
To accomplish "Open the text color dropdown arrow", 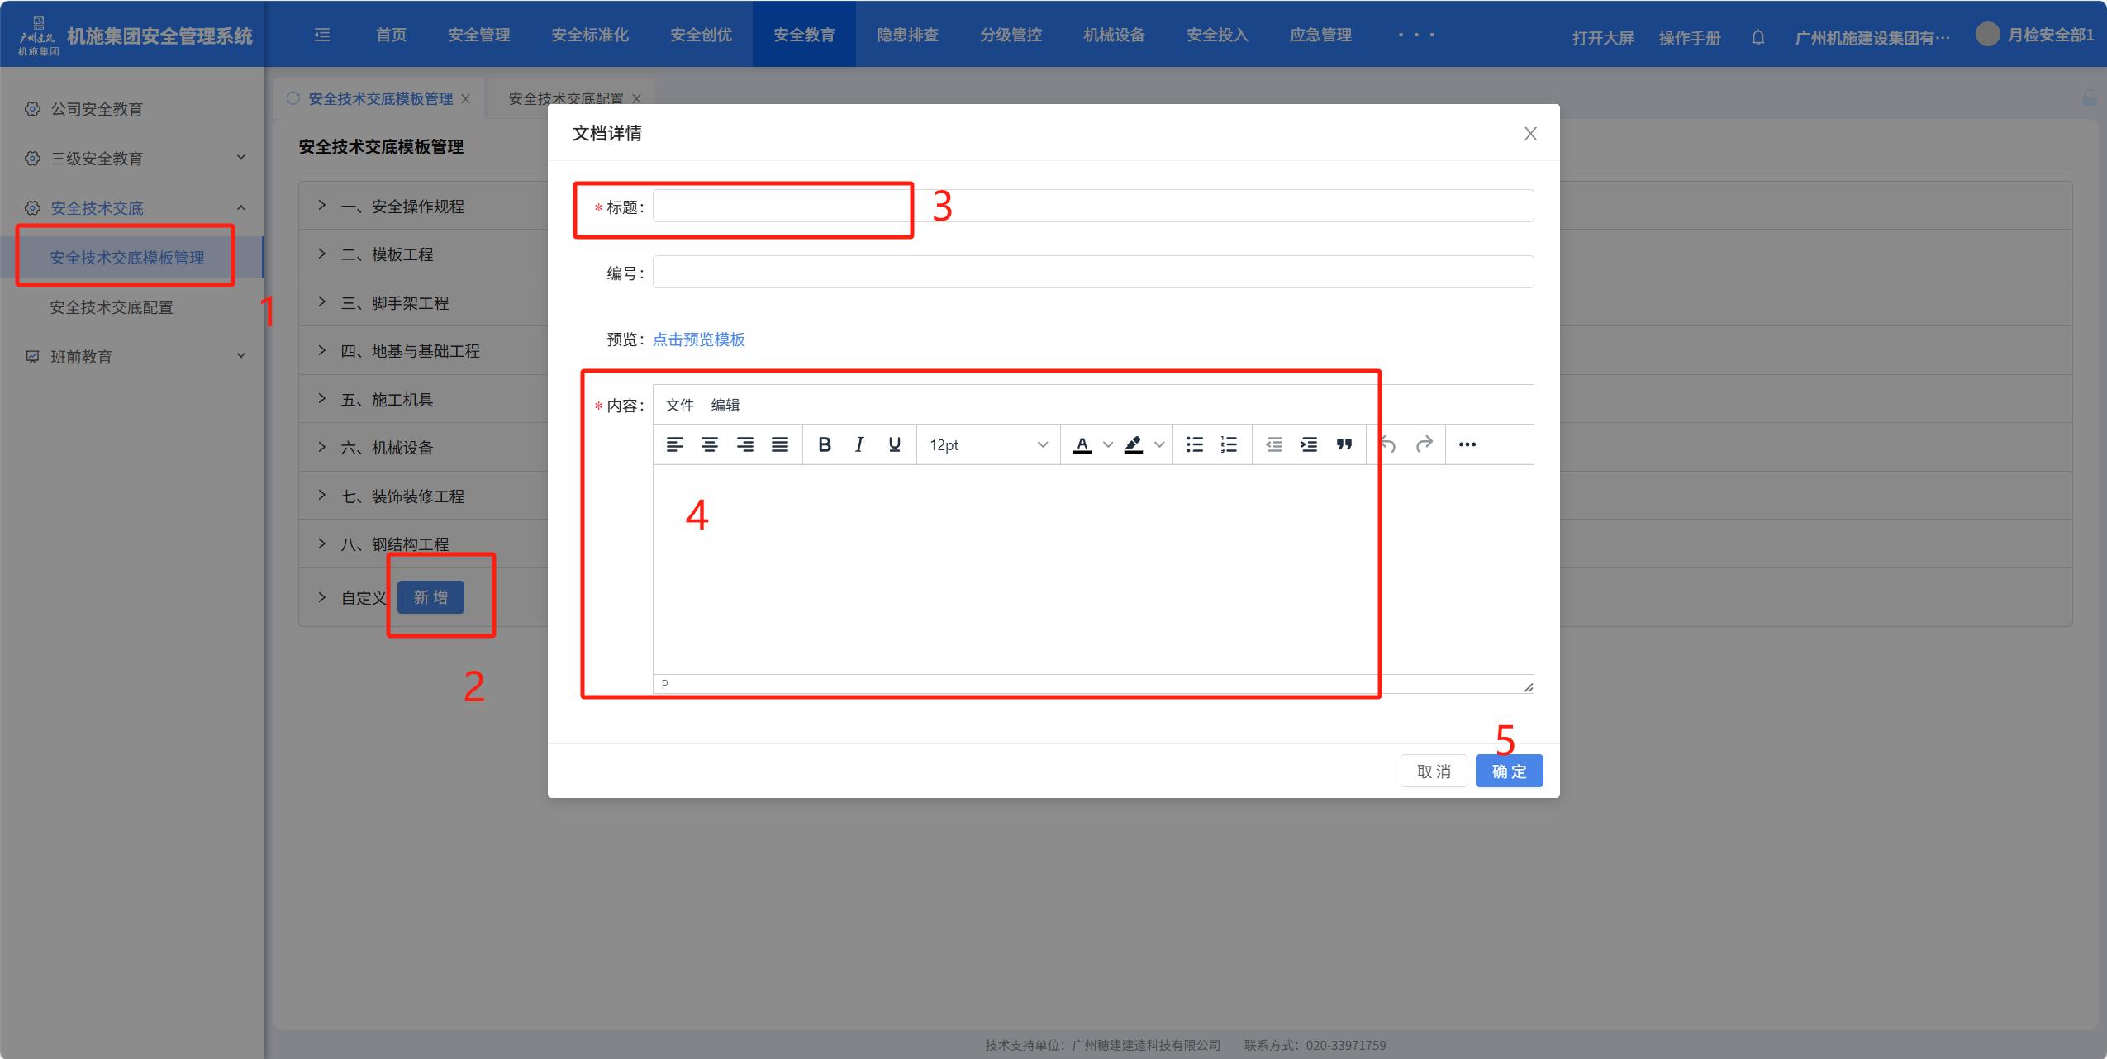I will tap(1108, 444).
